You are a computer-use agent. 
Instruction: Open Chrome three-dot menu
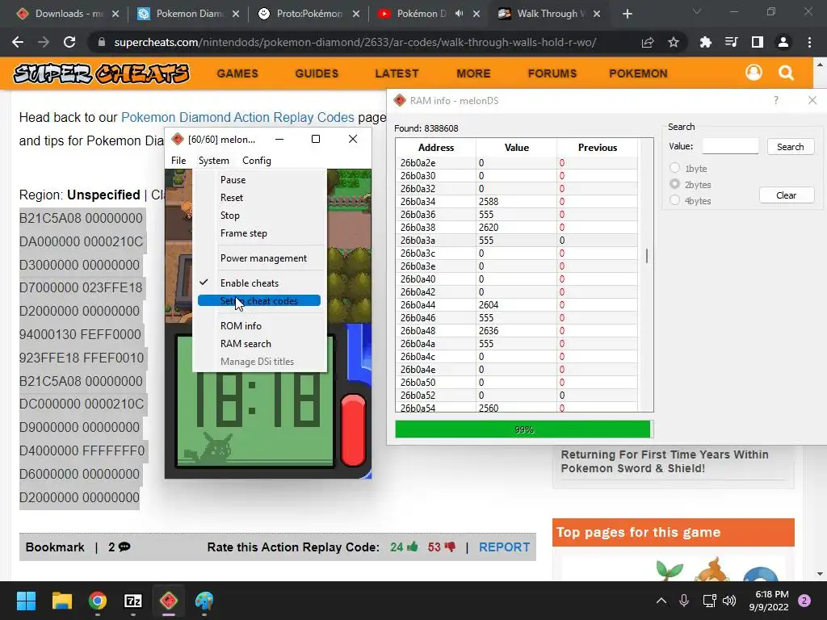coord(809,42)
